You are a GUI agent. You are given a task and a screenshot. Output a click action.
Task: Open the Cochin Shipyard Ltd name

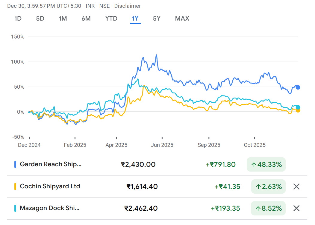(x=50, y=186)
